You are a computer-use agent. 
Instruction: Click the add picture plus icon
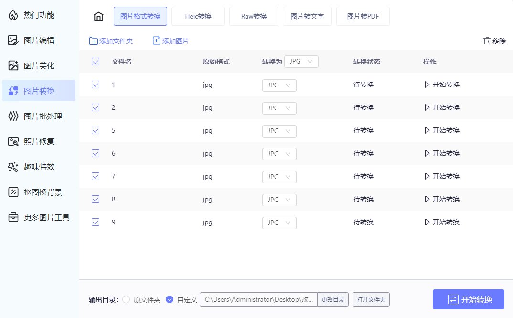click(x=156, y=41)
